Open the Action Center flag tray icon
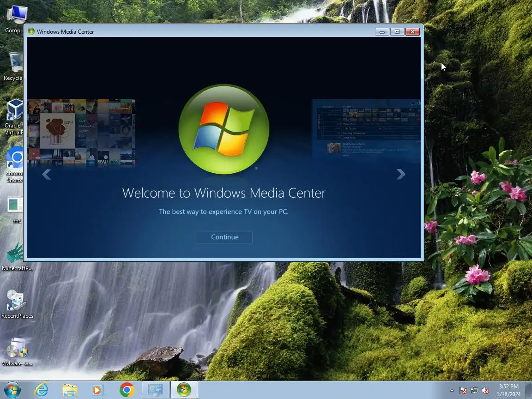This screenshot has width=532, height=399. pyautogui.click(x=463, y=391)
